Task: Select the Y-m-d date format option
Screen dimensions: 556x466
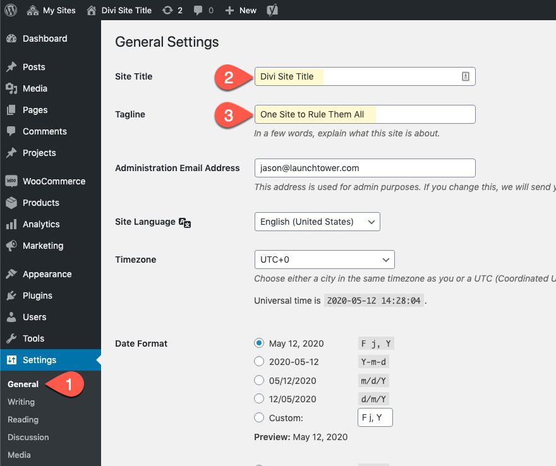Action: [258, 362]
